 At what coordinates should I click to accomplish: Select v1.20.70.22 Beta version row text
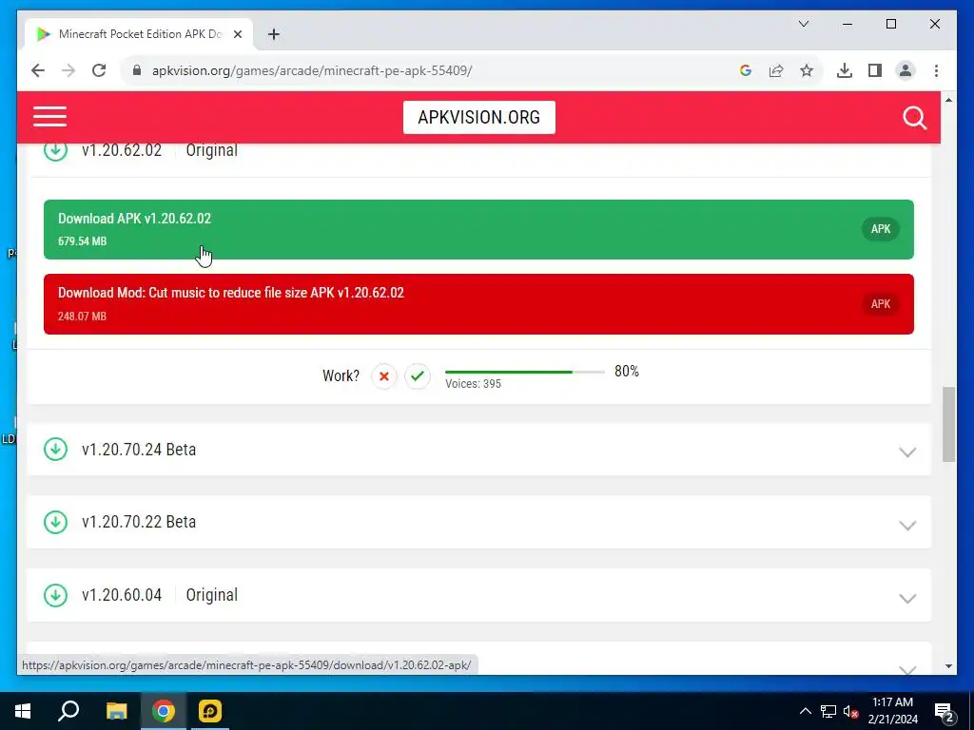[139, 522]
